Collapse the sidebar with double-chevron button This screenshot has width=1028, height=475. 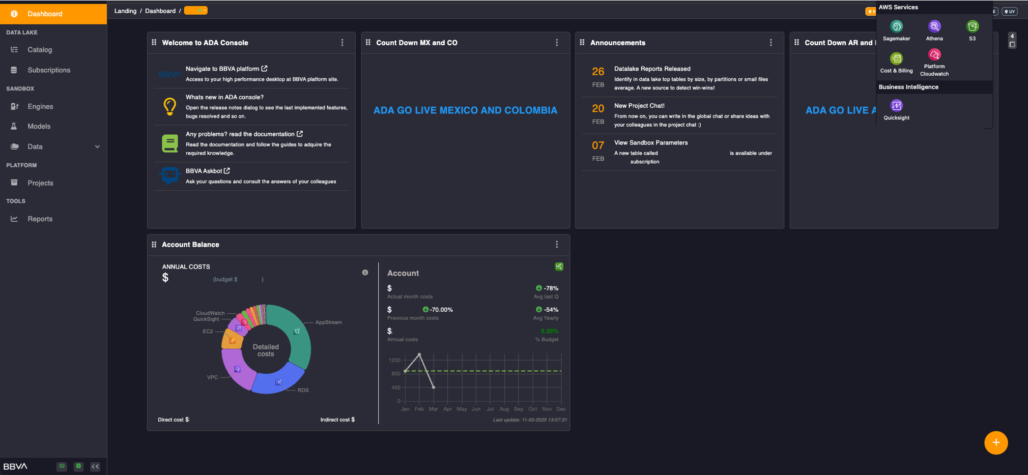(x=95, y=466)
